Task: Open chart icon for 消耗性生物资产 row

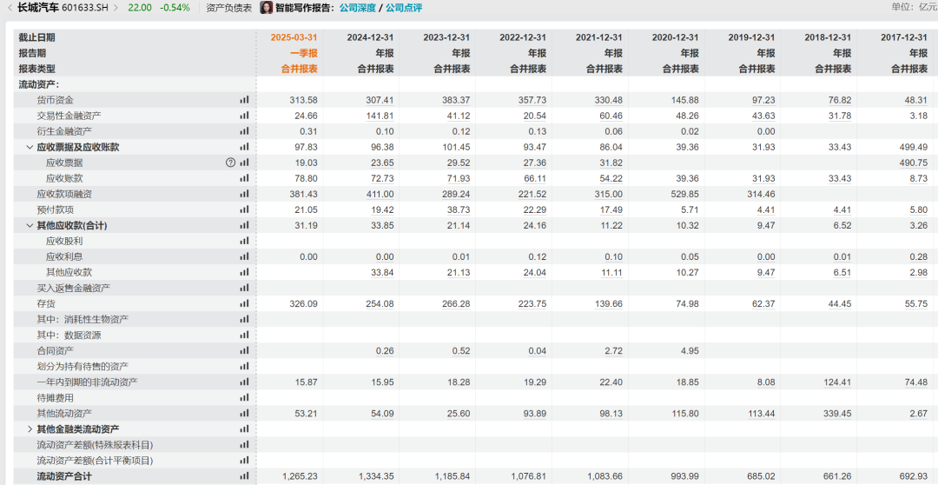Action: 244,319
